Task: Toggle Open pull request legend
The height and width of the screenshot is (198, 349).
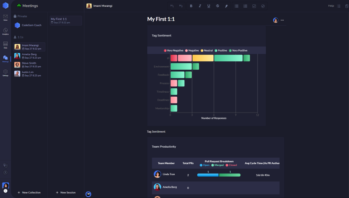Action: tap(204, 165)
